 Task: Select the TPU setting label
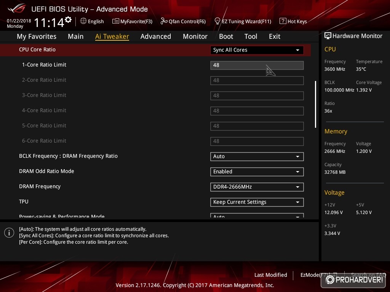(x=24, y=202)
